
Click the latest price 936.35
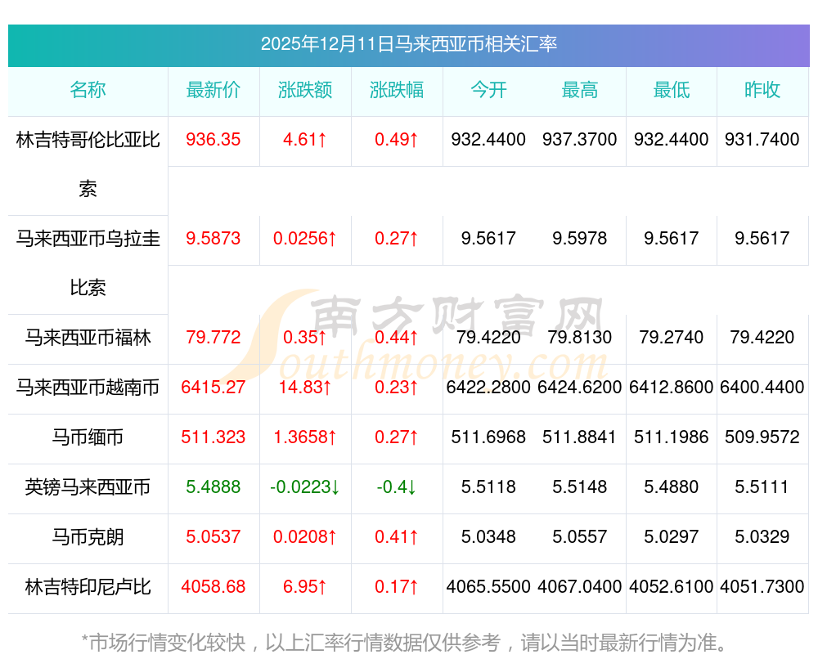coord(213,140)
